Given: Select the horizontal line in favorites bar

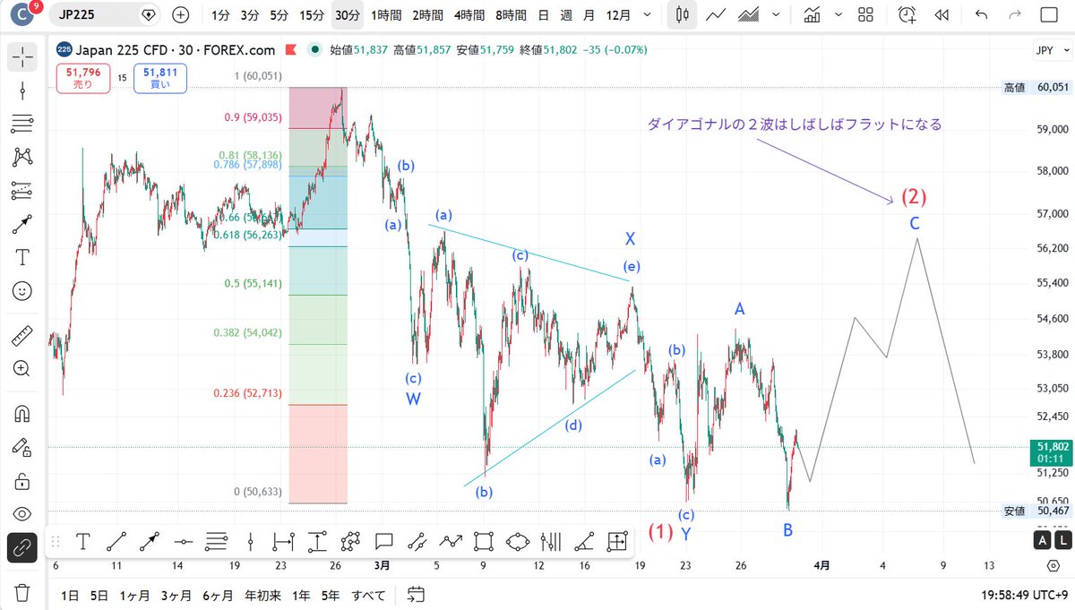Looking at the screenshot, I should 184,541.
